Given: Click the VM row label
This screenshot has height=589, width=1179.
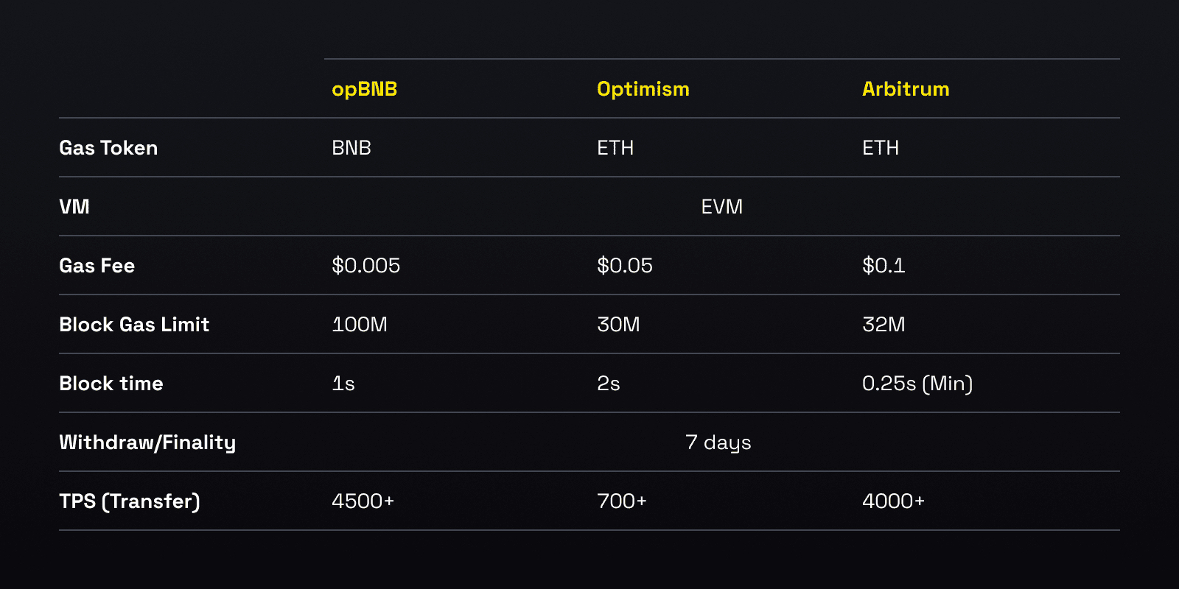Looking at the screenshot, I should (74, 207).
